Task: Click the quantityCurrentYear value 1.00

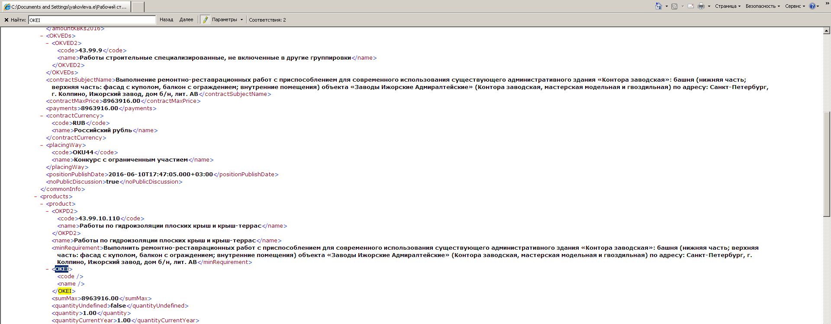Action: pyautogui.click(x=124, y=321)
